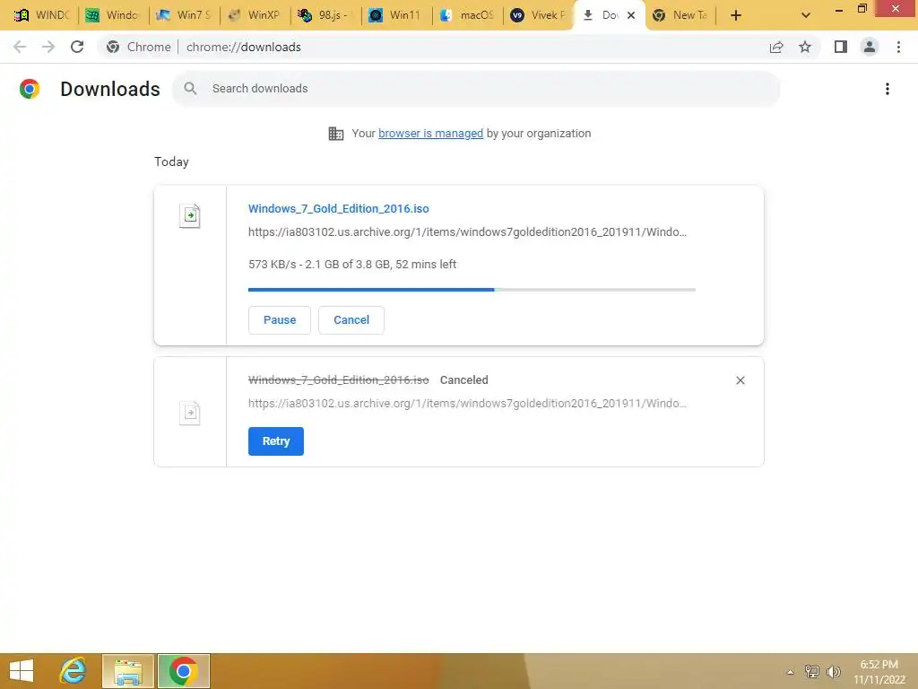Click the Chrome taskbar icon
This screenshot has width=918, height=689.
coord(183,671)
